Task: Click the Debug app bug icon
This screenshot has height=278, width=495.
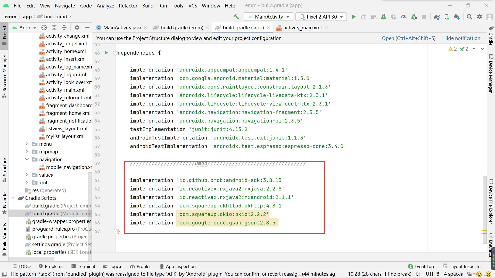Action: pyautogui.click(x=384, y=17)
